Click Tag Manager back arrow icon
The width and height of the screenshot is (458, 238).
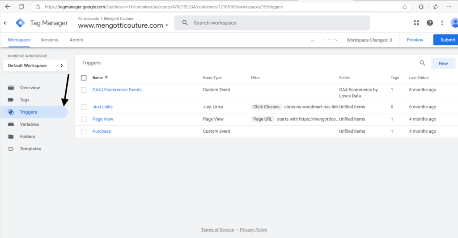(5, 23)
